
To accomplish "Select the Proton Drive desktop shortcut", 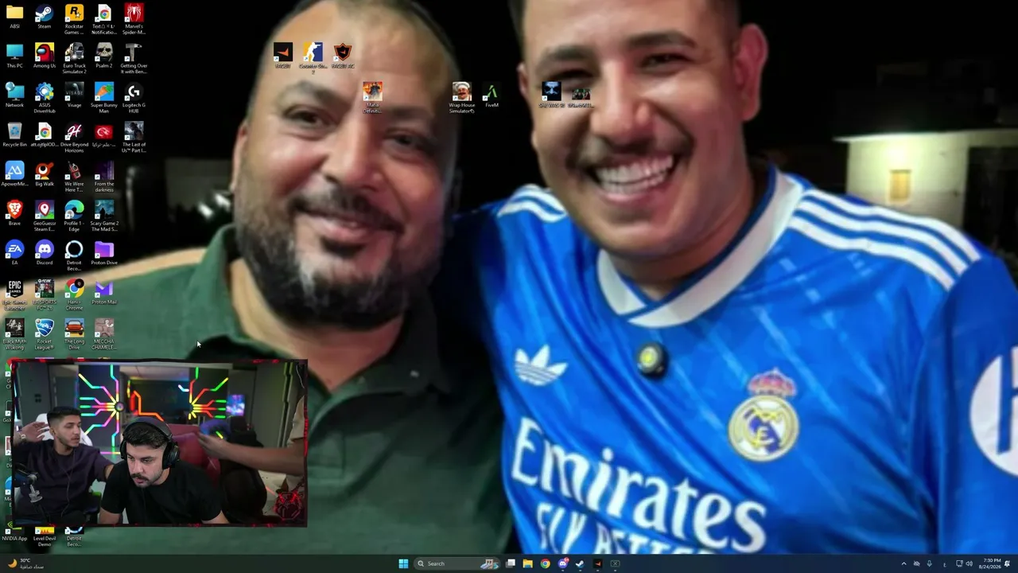I will 104,252.
